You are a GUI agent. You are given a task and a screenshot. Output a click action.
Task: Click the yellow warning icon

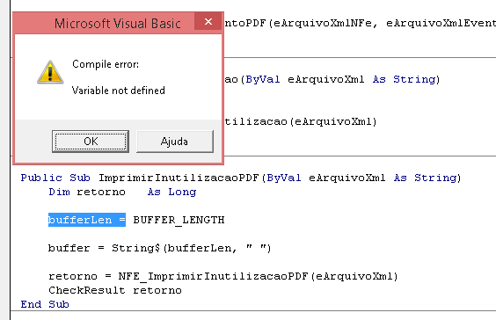point(50,72)
